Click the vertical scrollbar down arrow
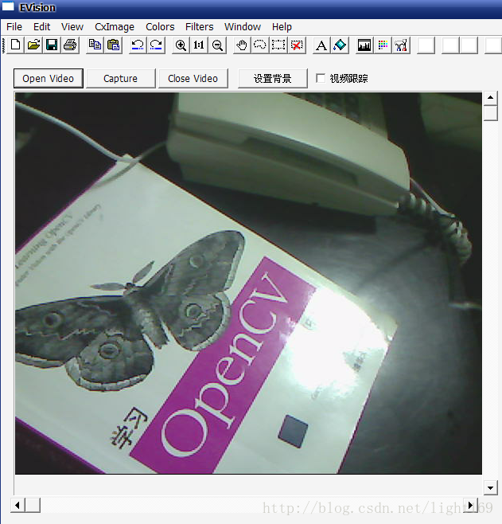This screenshot has height=524, width=502. (x=491, y=488)
